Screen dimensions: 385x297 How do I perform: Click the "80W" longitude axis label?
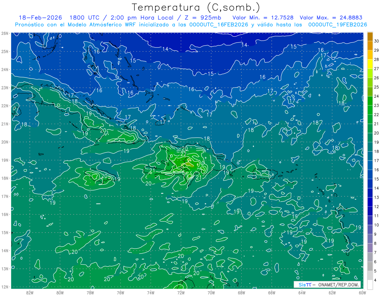(60, 293)
